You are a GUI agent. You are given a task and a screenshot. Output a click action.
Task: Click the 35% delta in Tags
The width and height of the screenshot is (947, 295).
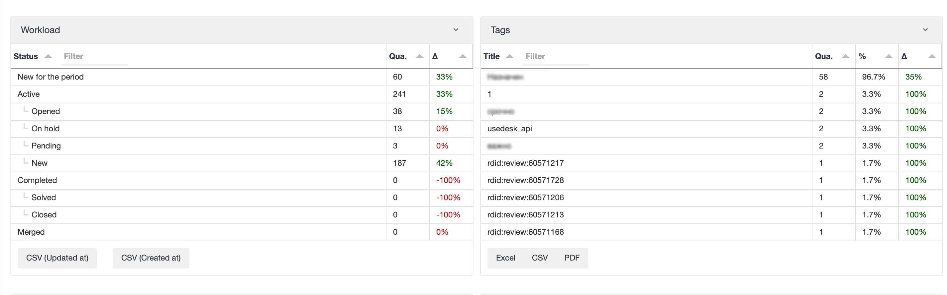click(913, 77)
